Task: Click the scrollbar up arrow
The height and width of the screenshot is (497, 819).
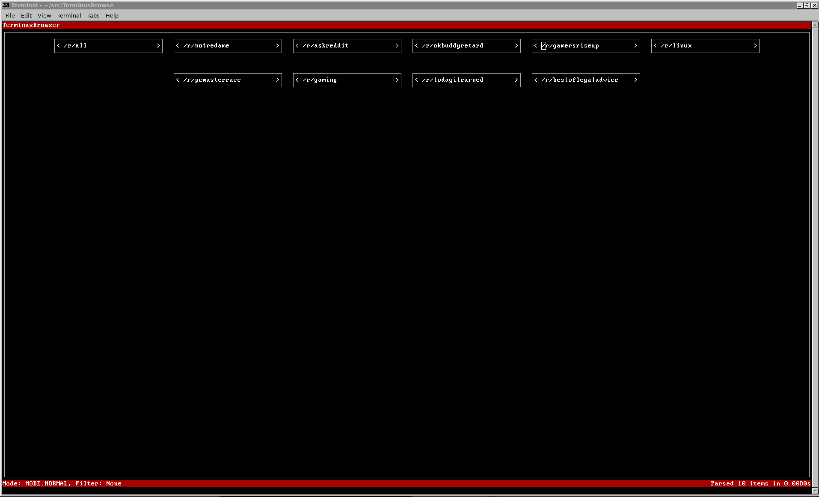Action: [x=815, y=25]
